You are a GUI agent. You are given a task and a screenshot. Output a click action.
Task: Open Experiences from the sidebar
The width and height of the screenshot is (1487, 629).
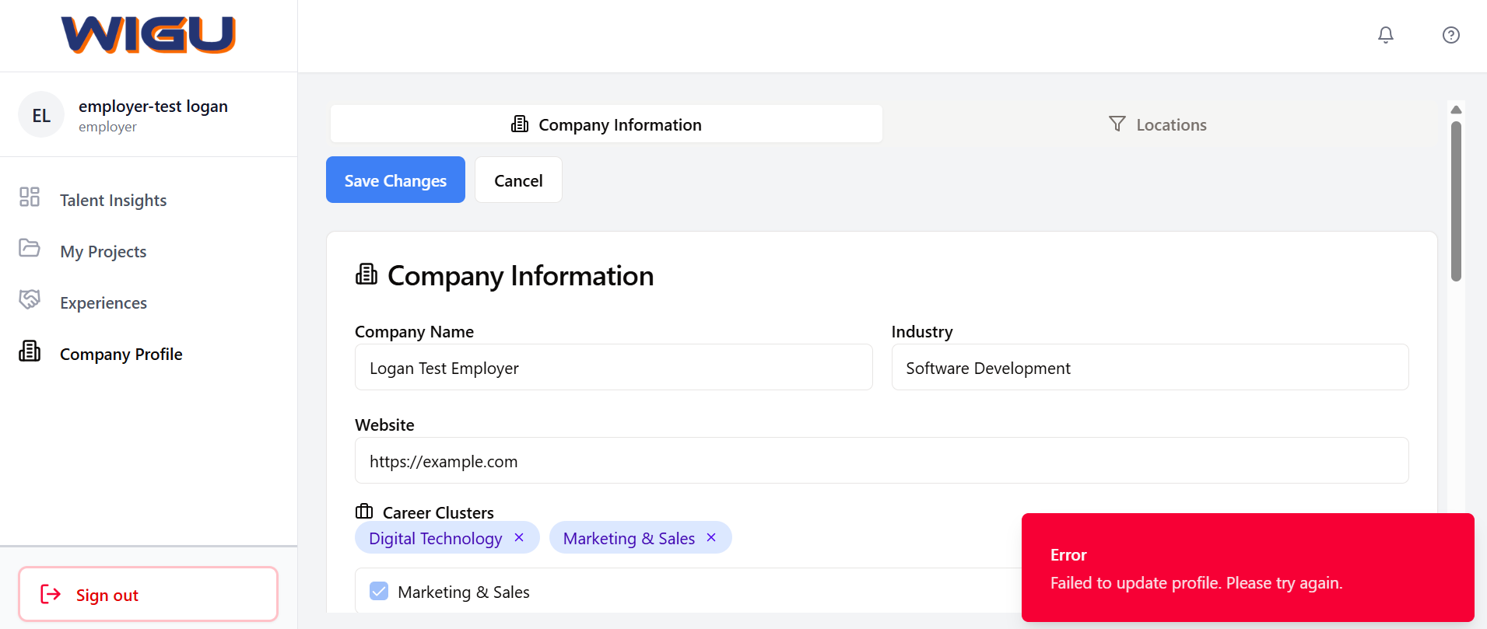pyautogui.click(x=103, y=303)
